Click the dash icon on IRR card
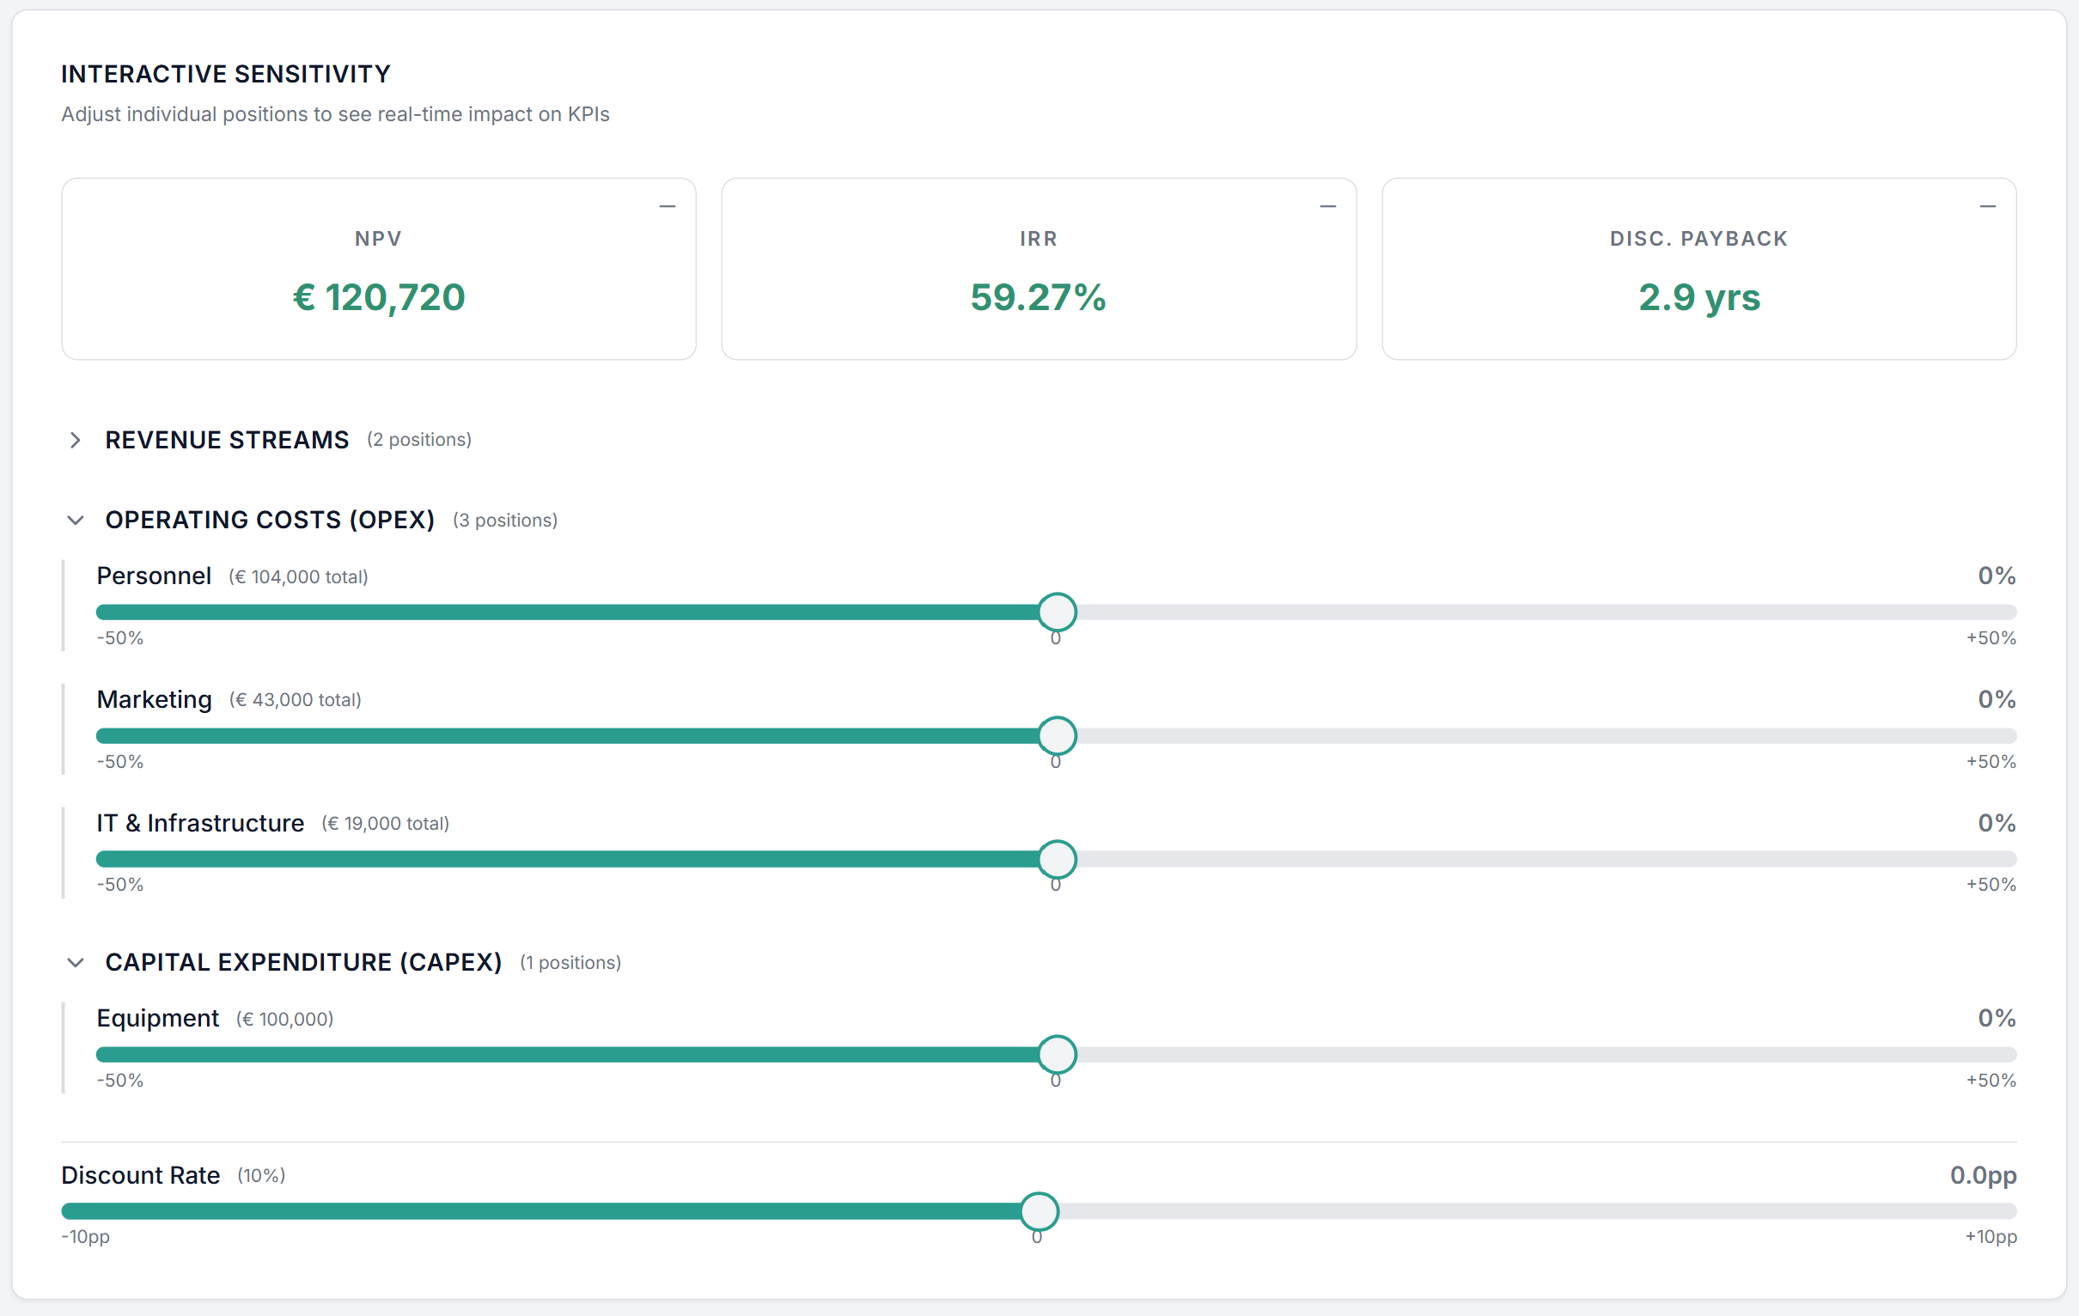This screenshot has width=2079, height=1316. [1328, 206]
